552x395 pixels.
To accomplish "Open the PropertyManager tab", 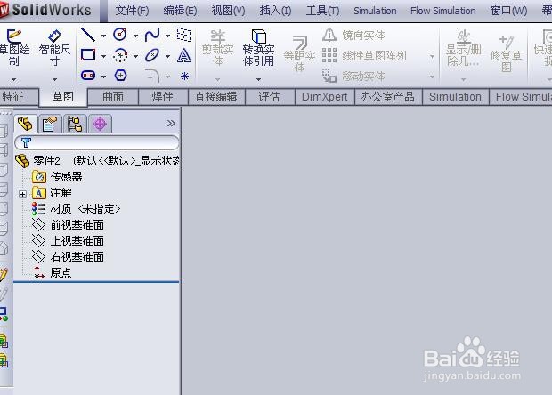I will pos(49,124).
